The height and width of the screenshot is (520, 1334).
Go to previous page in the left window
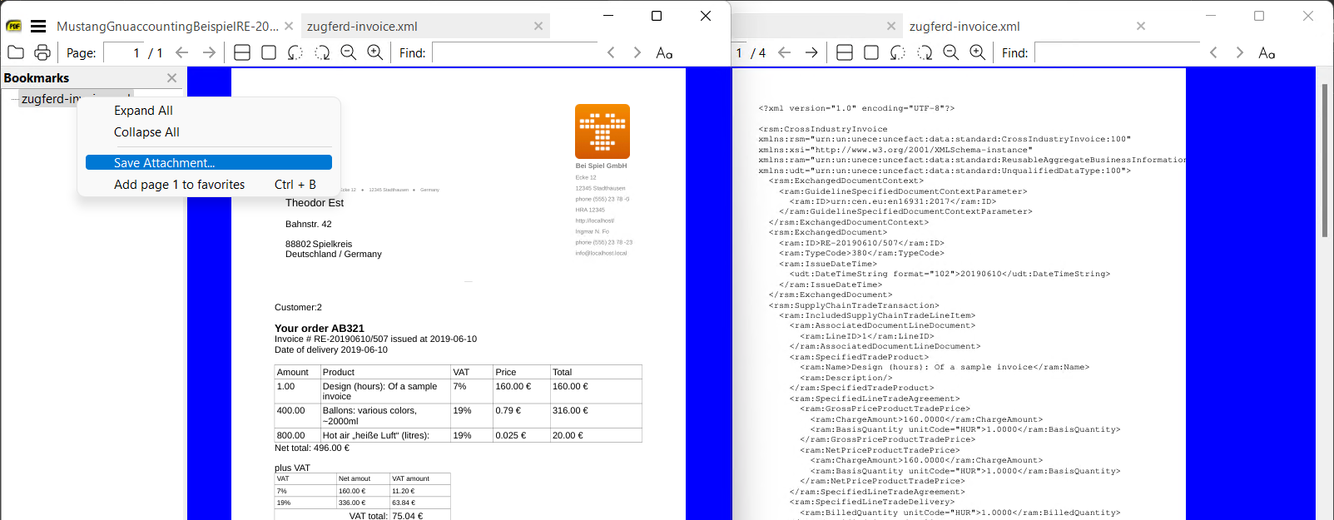[x=182, y=52]
